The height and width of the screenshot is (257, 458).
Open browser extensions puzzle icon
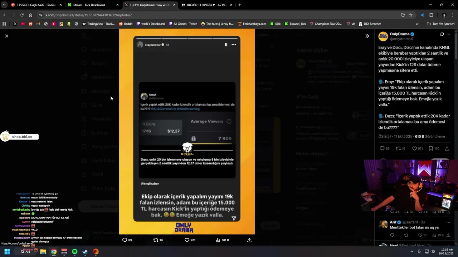(x=431, y=15)
